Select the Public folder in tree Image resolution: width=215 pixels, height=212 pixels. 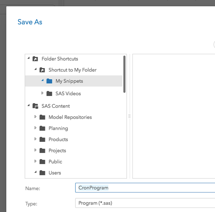55,162
